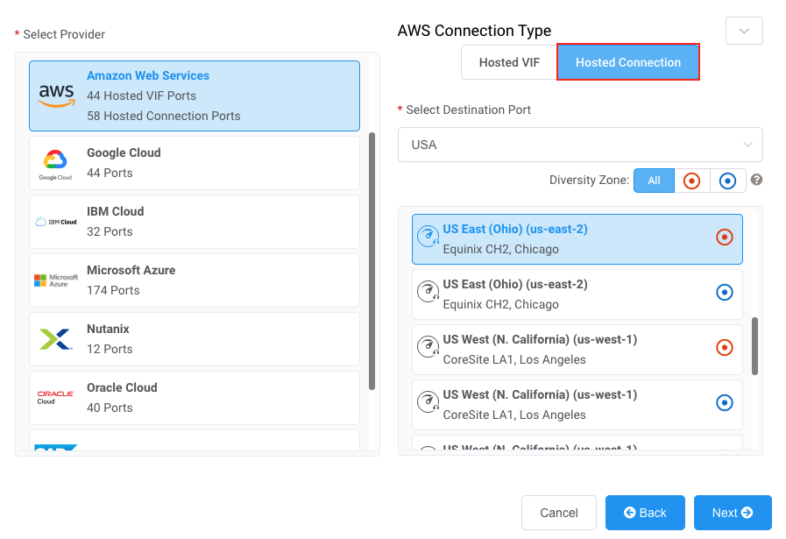Click red zone marker on first CoreSite row

click(x=725, y=347)
